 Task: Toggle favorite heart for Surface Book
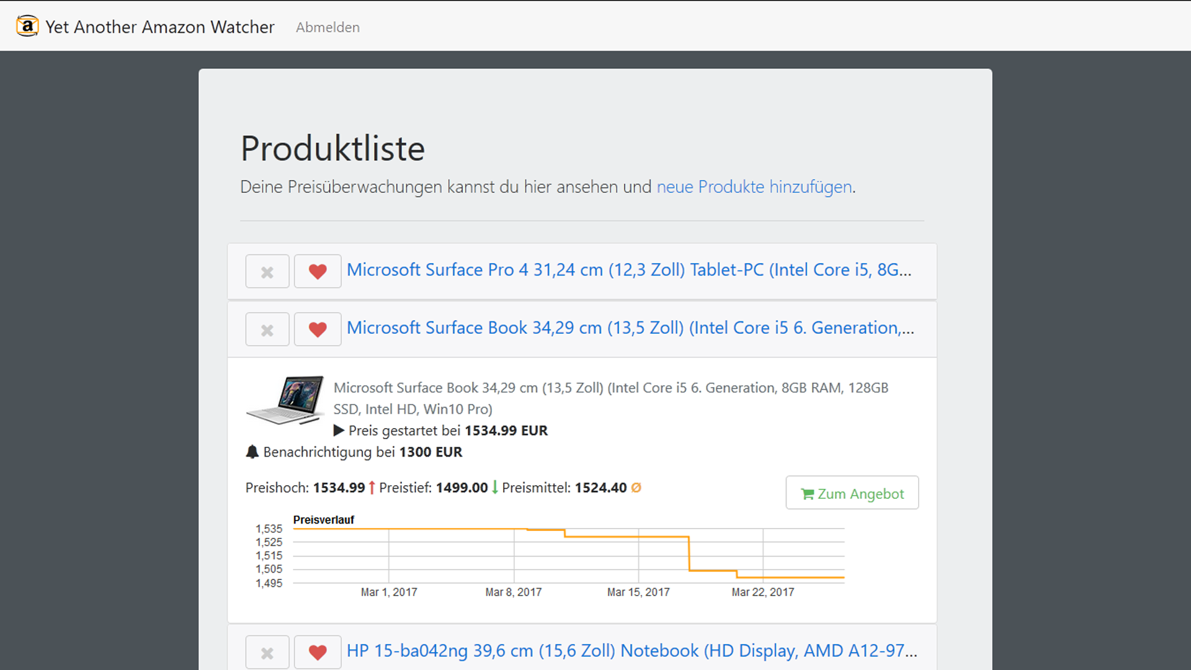318,329
